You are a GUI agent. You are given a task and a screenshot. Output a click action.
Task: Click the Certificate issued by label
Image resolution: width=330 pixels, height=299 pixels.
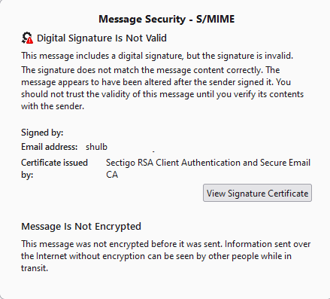coord(54,169)
